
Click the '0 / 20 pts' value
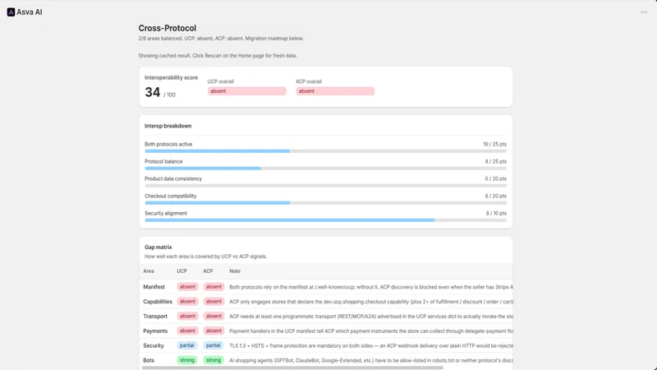pyautogui.click(x=496, y=178)
